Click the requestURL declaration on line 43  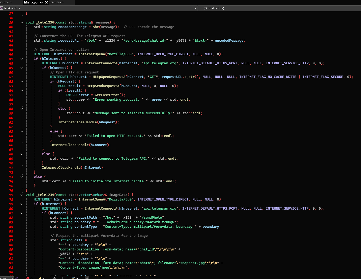[x=68, y=41]
